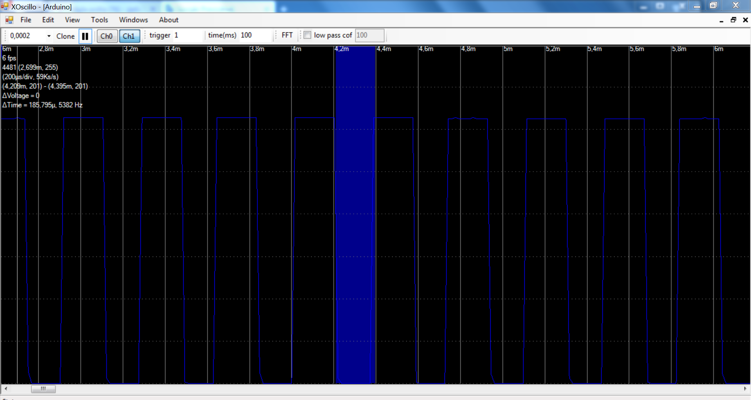The width and height of the screenshot is (751, 400).
Task: Click the low pass cutoff value field
Action: 369,35
